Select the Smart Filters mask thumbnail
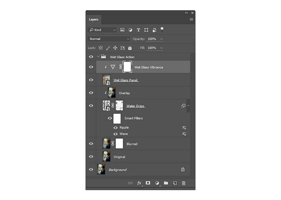 (117, 118)
